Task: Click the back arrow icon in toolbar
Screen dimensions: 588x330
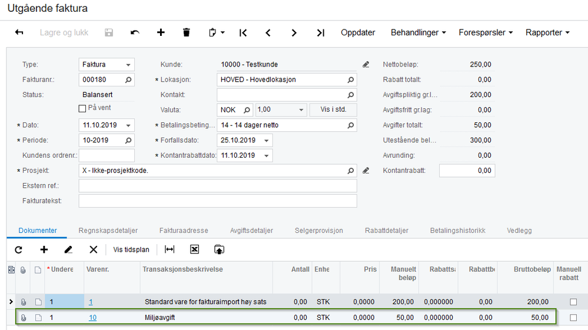Action: [19, 33]
